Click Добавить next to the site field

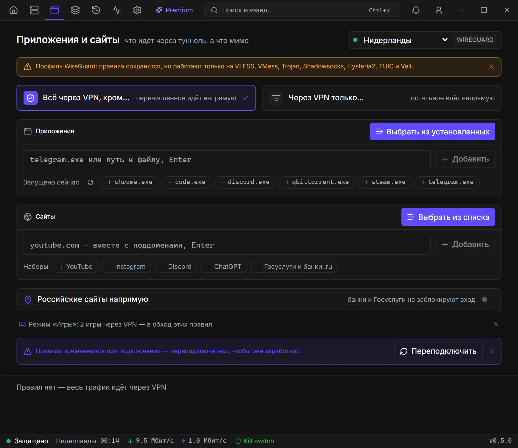(x=465, y=245)
